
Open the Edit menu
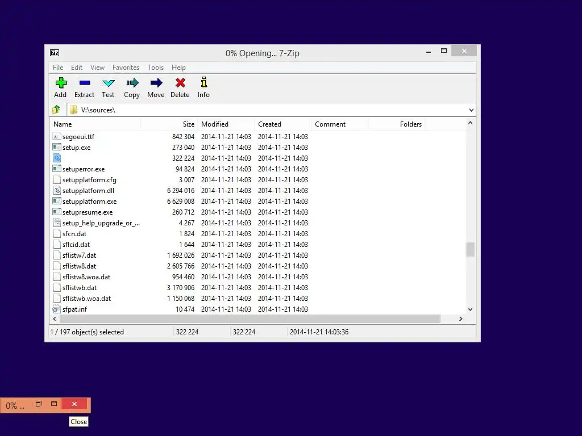[77, 68]
